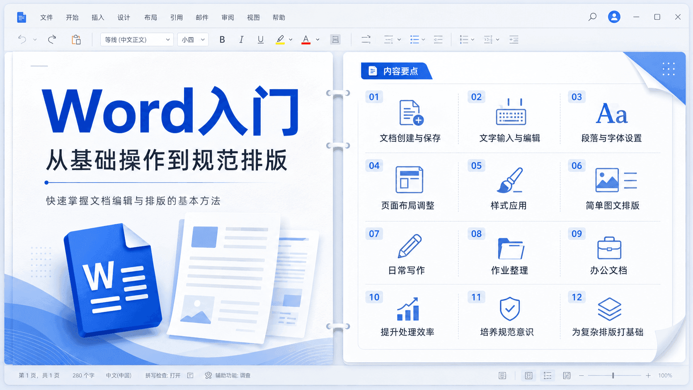Click the search magnifier icon
The image size is (693, 390).
coord(592,17)
